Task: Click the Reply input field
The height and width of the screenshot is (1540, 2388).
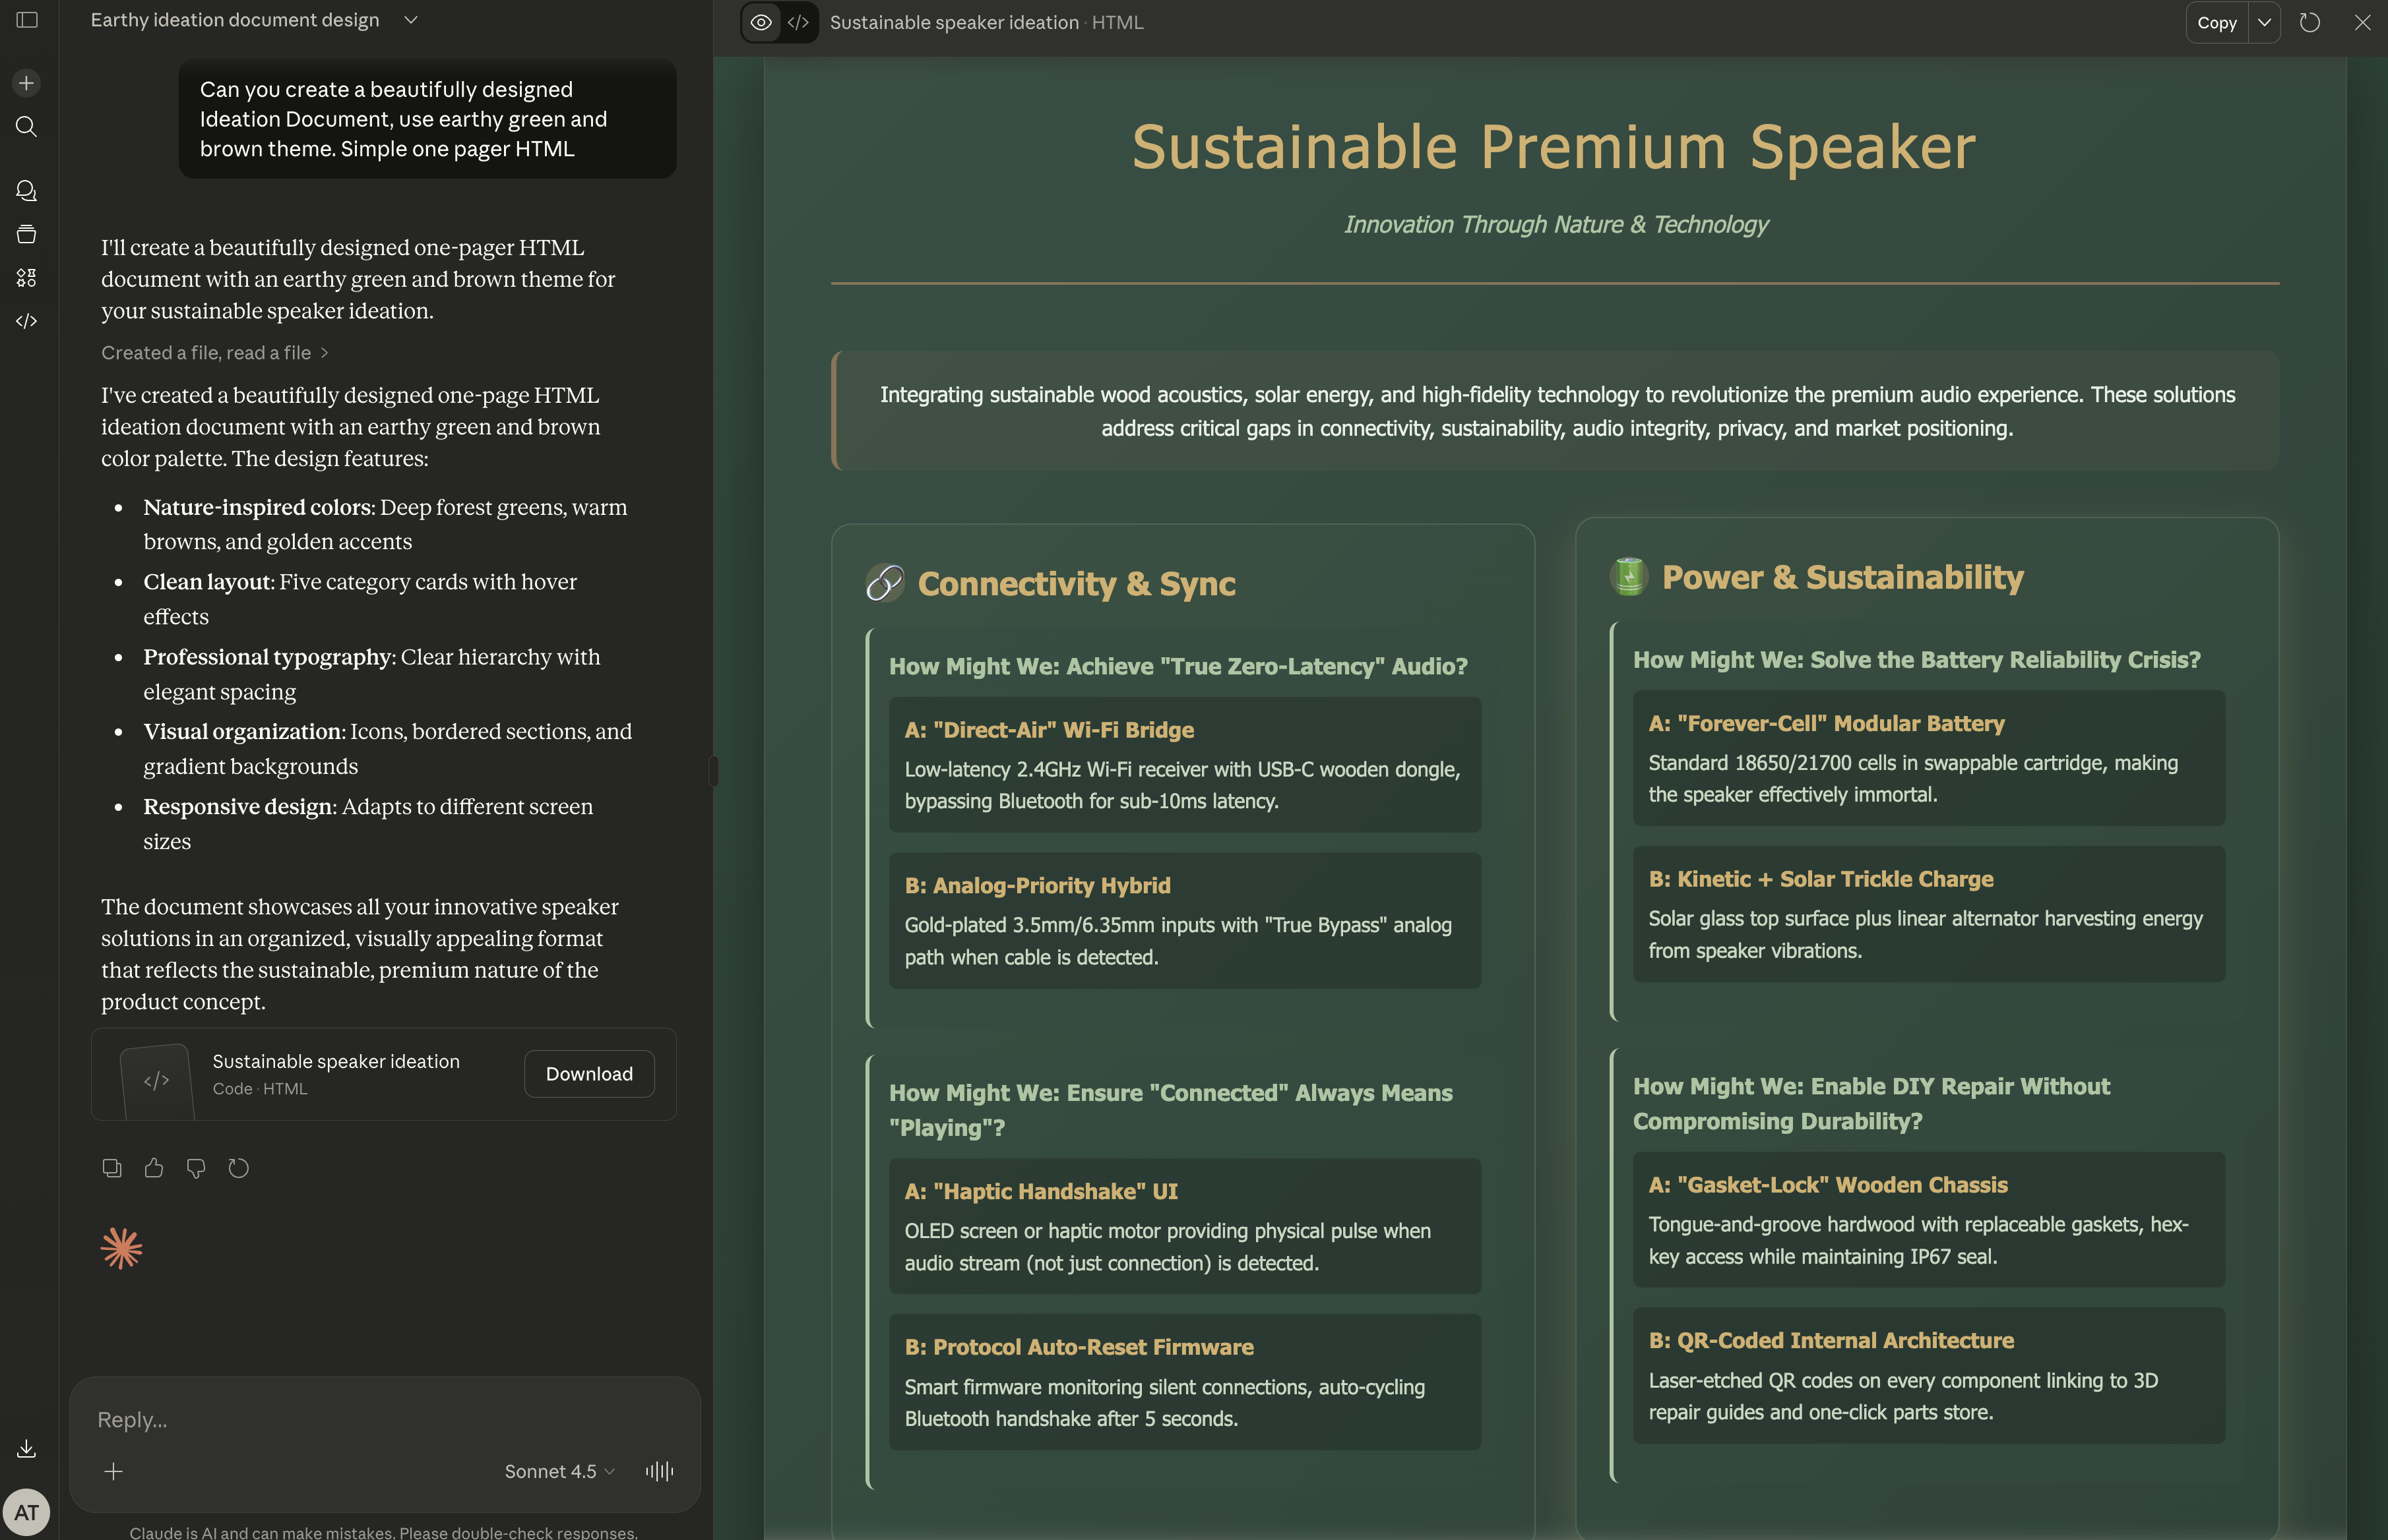Action: click(384, 1419)
